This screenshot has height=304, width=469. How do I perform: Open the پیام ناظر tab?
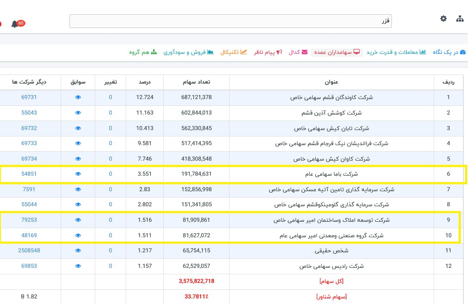pos(268,52)
